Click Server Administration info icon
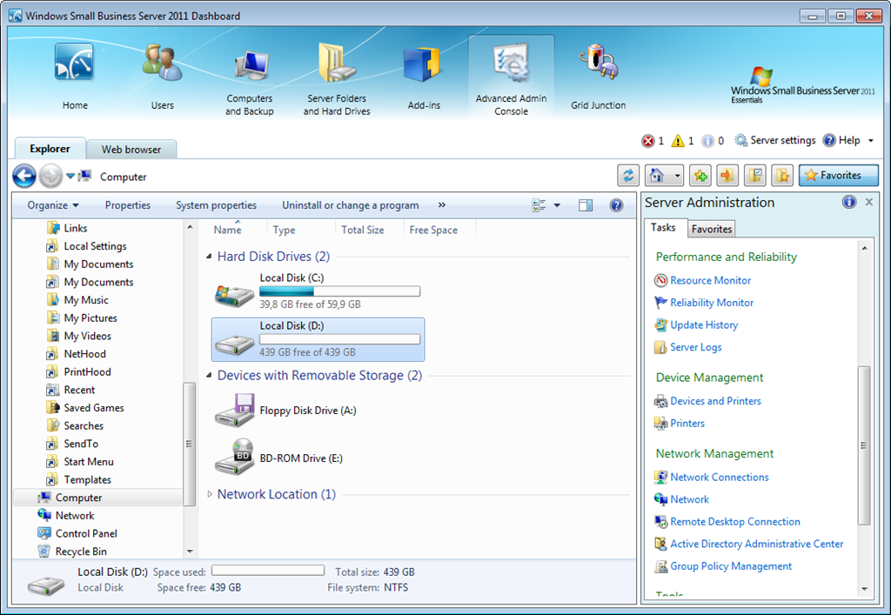Image resolution: width=891 pixels, height=615 pixels. coord(849,202)
